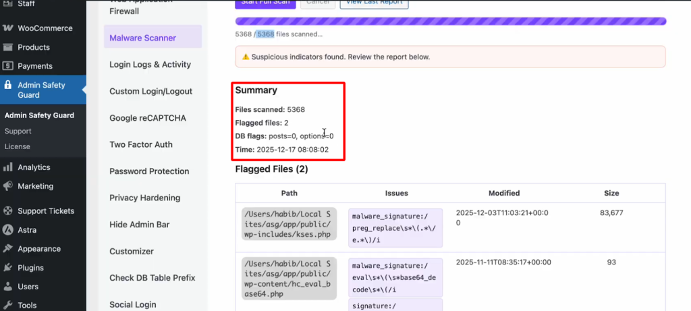Go to Two Factor Auth section
Screen dimensions: 691x311
click(x=141, y=144)
